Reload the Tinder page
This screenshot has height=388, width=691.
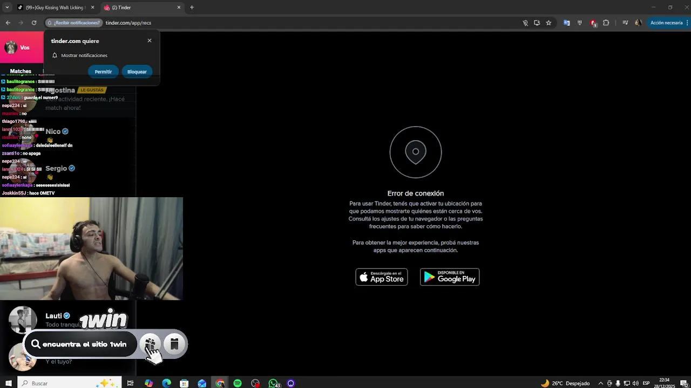[34, 23]
